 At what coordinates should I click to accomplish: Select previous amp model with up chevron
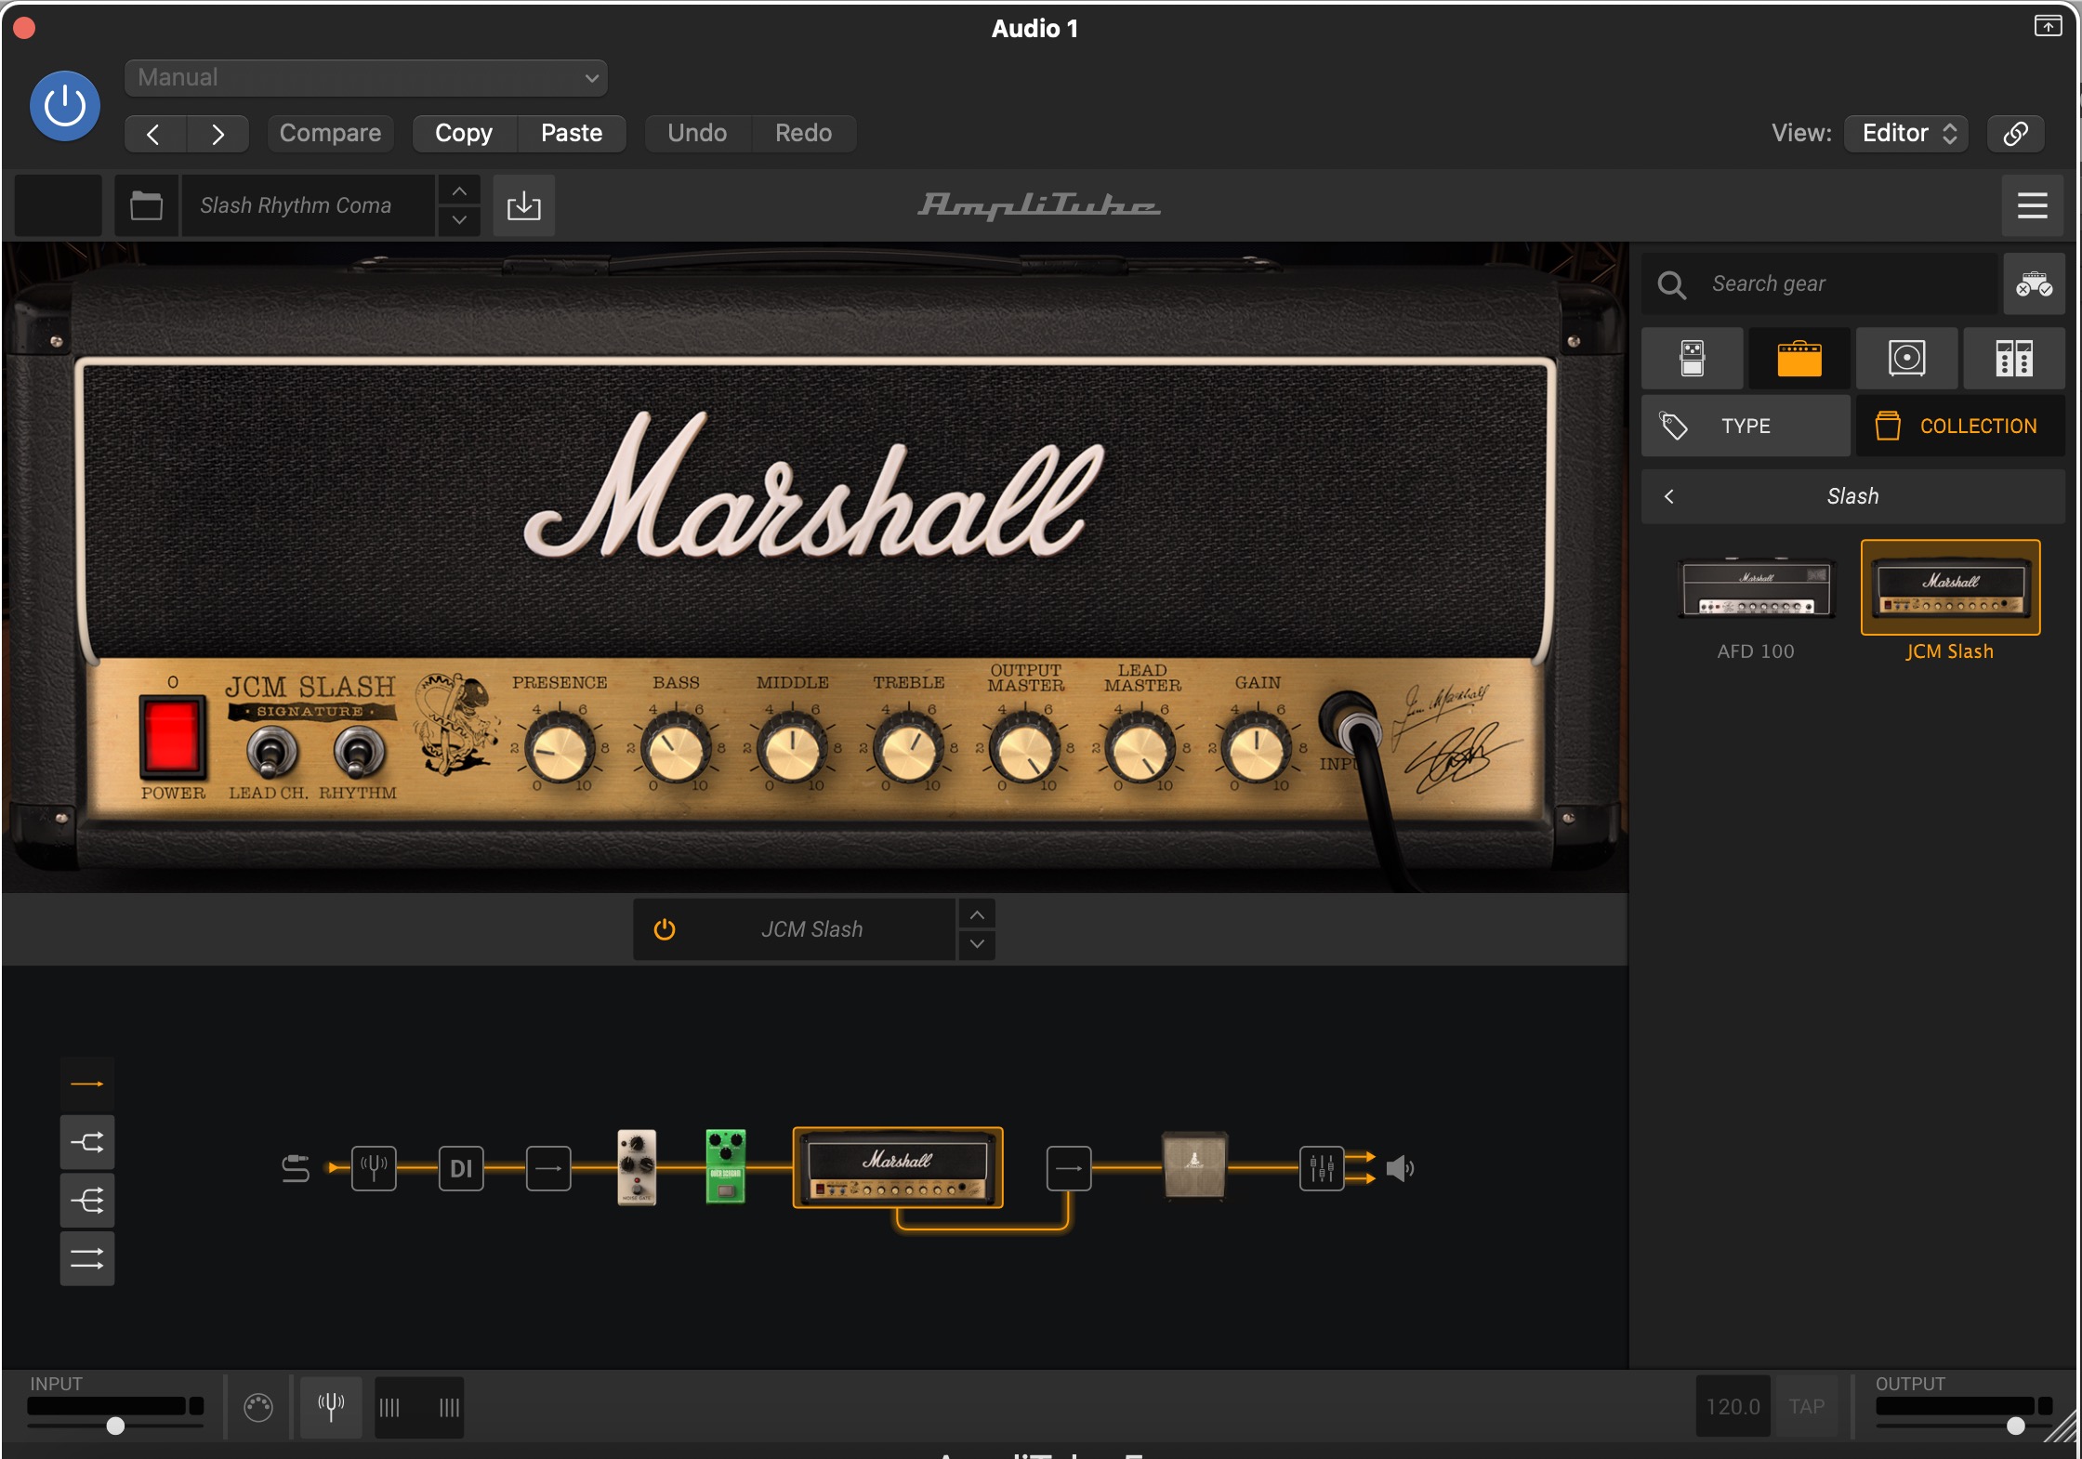977,914
